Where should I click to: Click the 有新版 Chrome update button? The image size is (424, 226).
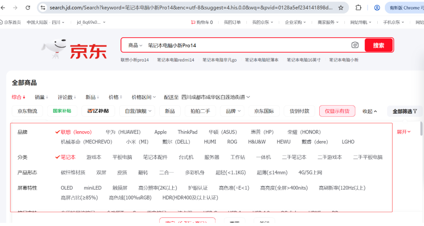[406, 8]
